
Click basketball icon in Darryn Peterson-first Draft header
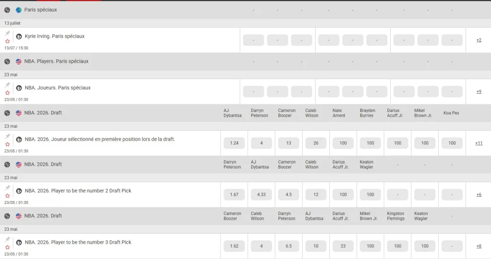tap(7, 165)
